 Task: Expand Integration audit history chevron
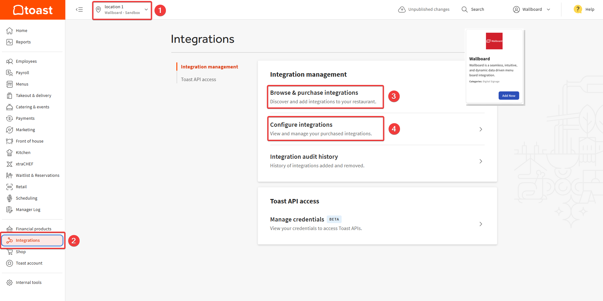[x=481, y=161]
